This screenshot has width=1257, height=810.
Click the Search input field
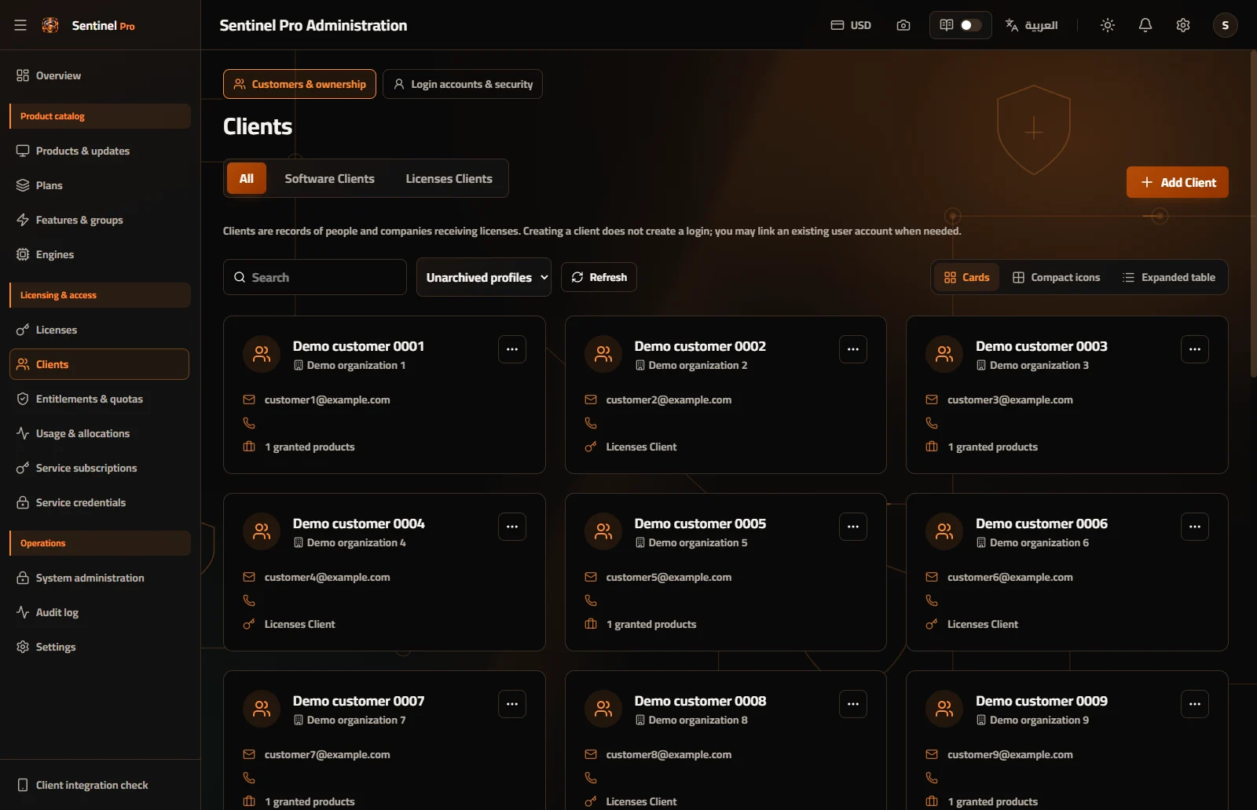tap(315, 277)
